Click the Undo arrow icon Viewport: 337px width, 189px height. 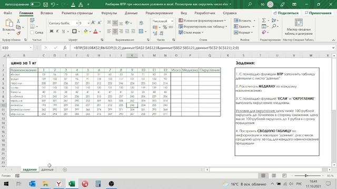tap(53, 4)
